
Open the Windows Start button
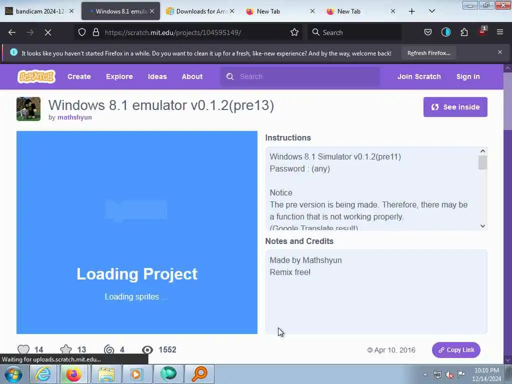pos(13,374)
